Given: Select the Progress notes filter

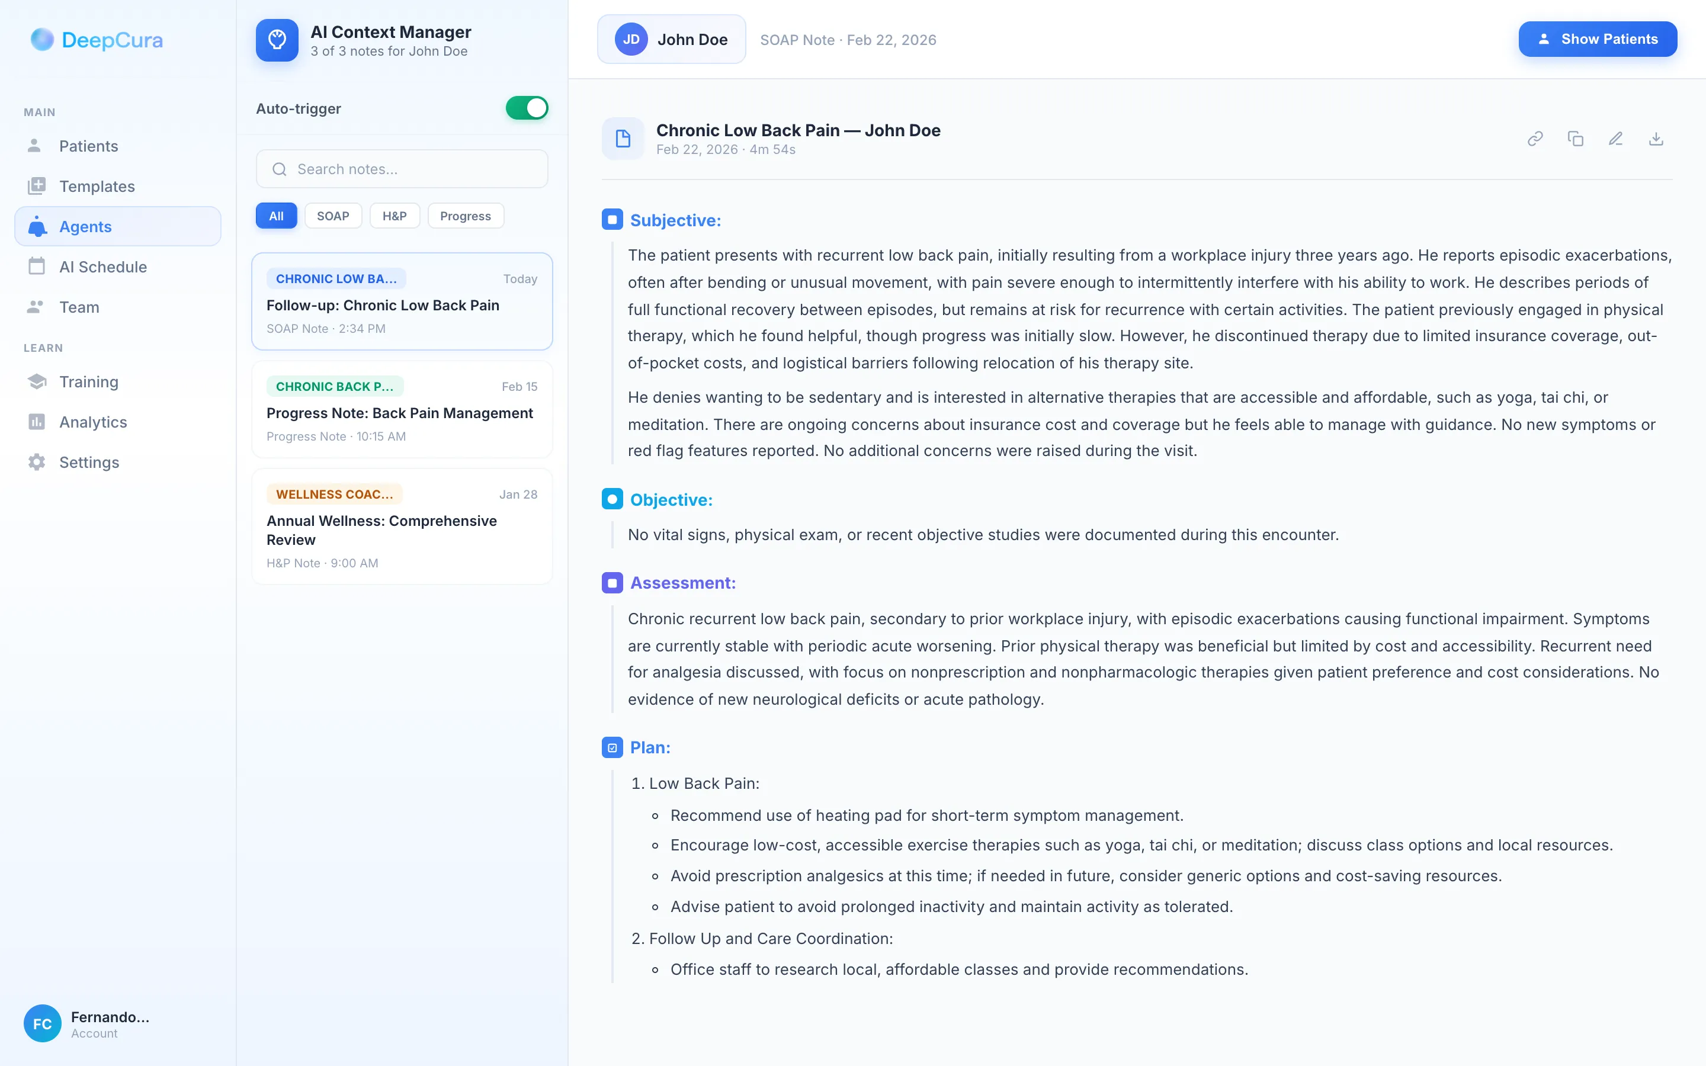Looking at the screenshot, I should point(465,216).
